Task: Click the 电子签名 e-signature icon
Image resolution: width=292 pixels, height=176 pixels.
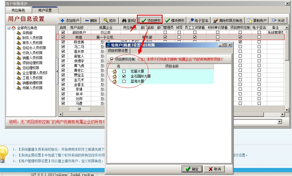Action: [192, 21]
